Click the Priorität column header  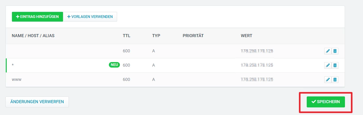tap(193, 36)
